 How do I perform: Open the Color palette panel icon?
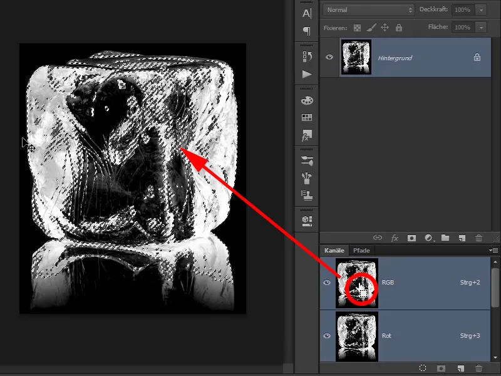(x=307, y=100)
